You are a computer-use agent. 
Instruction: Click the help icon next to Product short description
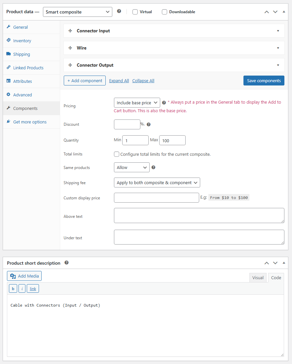click(66, 263)
